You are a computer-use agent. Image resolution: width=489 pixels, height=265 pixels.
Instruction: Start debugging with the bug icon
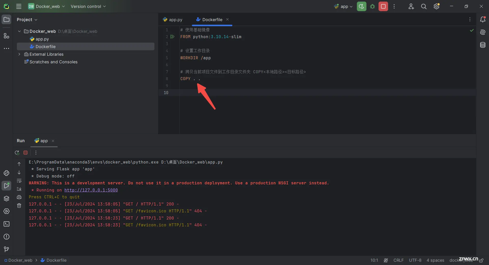pyautogui.click(x=372, y=6)
